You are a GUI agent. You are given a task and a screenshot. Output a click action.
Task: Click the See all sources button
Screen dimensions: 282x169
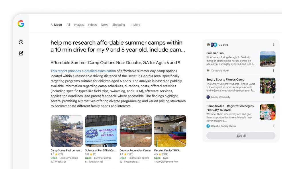click(x=241, y=136)
